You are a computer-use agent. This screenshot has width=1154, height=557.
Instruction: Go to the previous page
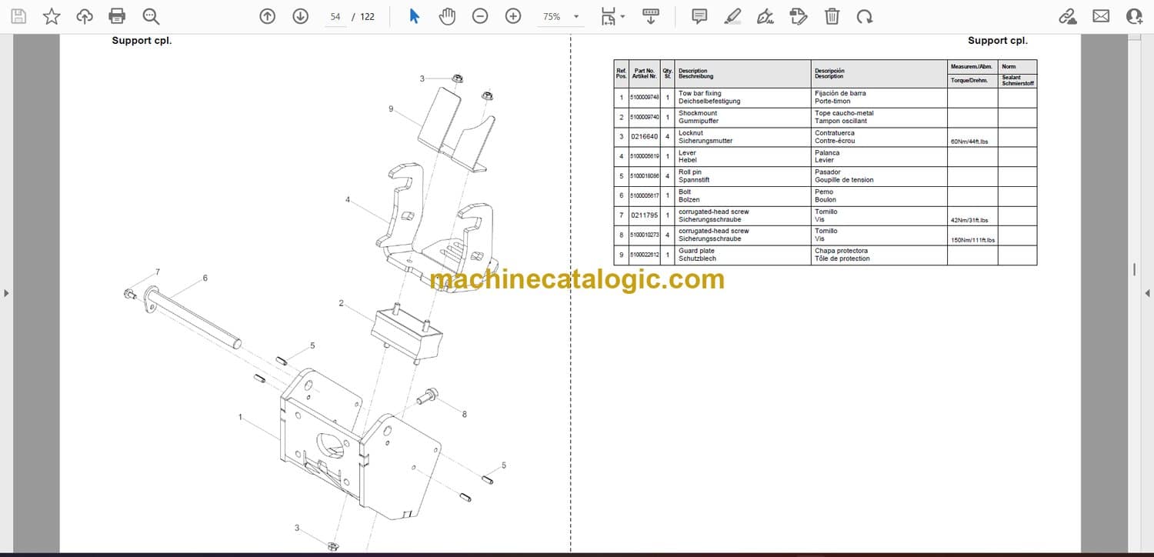(267, 16)
